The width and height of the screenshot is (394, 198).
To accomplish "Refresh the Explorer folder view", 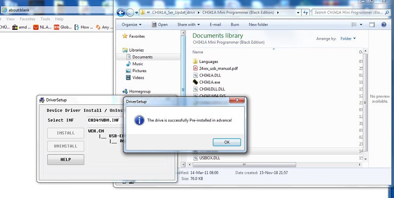I will tap(306, 13).
